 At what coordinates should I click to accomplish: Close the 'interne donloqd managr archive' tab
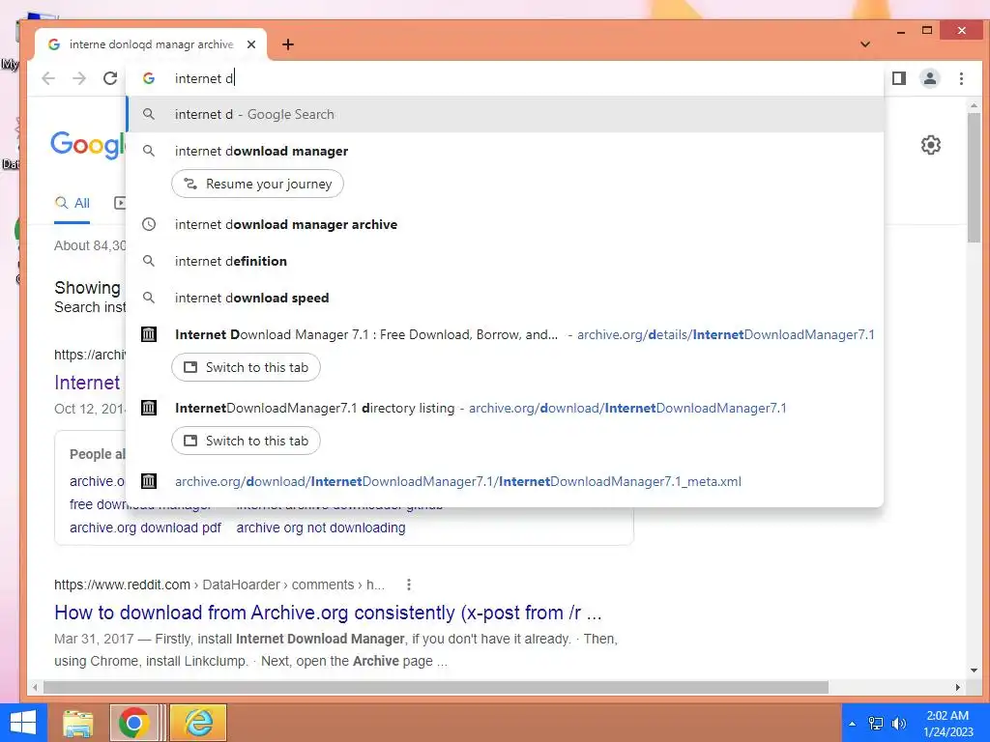(251, 44)
